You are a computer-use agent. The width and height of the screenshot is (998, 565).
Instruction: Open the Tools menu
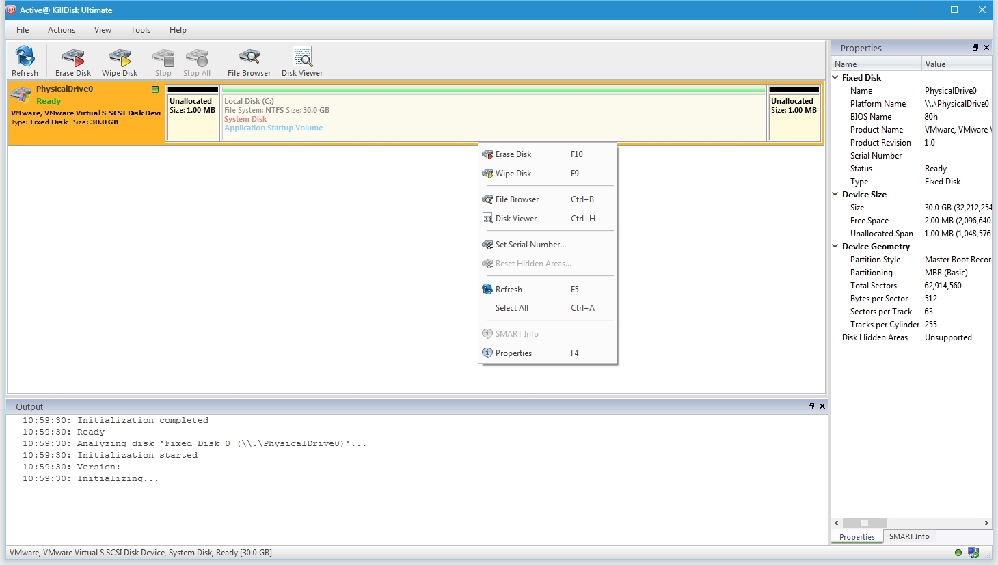click(140, 30)
